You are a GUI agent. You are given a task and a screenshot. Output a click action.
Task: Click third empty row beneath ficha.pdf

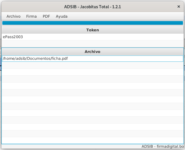click(92, 79)
